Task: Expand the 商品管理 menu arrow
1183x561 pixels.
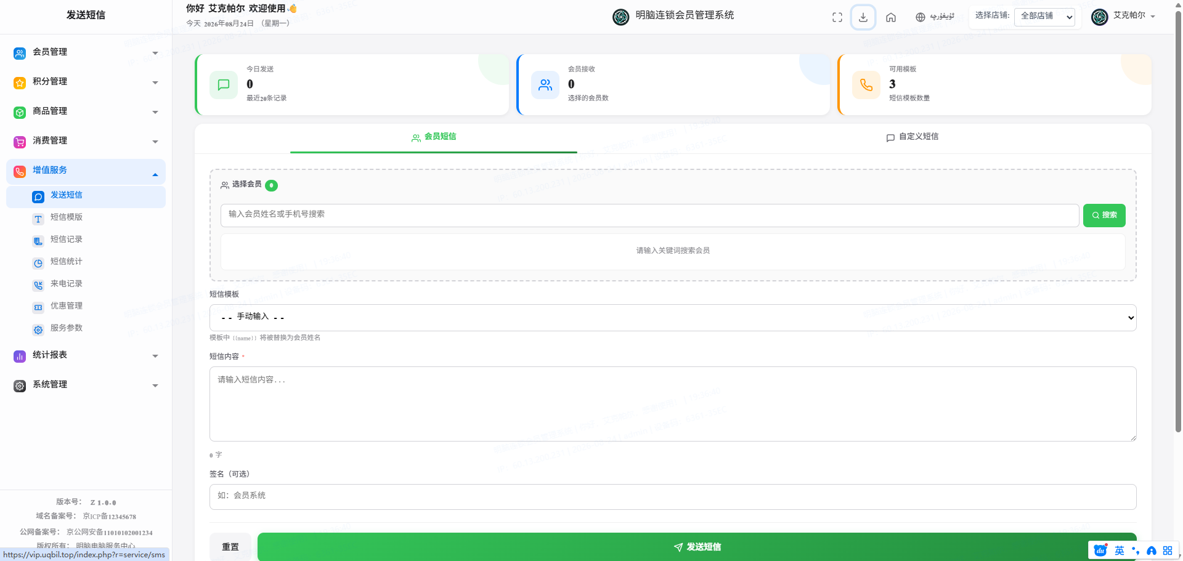Action: coord(155,113)
